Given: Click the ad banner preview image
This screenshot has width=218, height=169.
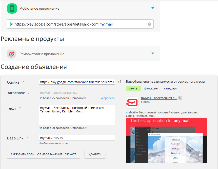Looking at the screenshot, I should click(167, 140).
